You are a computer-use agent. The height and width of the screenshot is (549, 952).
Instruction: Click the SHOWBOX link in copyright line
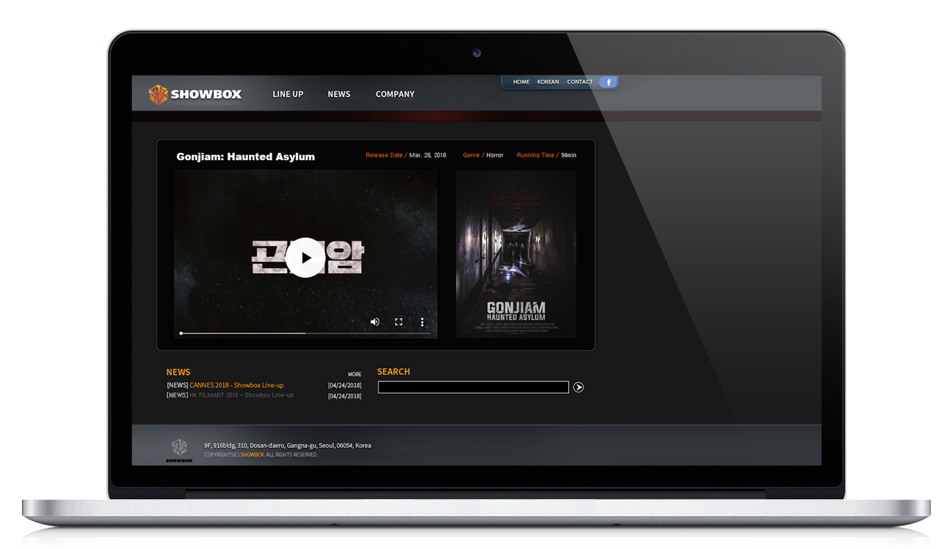click(252, 455)
